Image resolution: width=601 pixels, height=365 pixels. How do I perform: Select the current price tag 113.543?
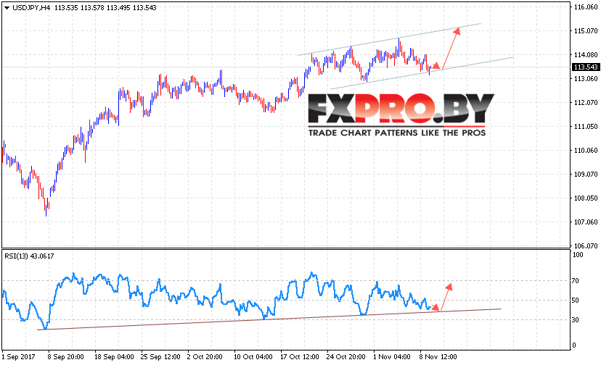click(x=585, y=67)
